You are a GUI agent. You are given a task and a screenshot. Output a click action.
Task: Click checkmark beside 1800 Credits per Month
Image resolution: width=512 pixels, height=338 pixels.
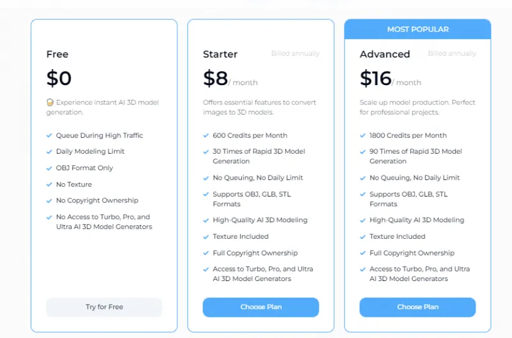[x=363, y=136]
